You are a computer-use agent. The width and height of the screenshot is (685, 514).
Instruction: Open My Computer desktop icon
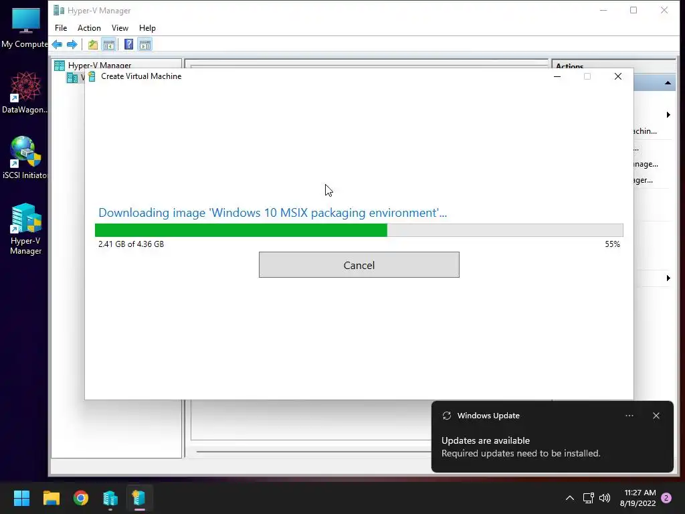(x=25, y=27)
